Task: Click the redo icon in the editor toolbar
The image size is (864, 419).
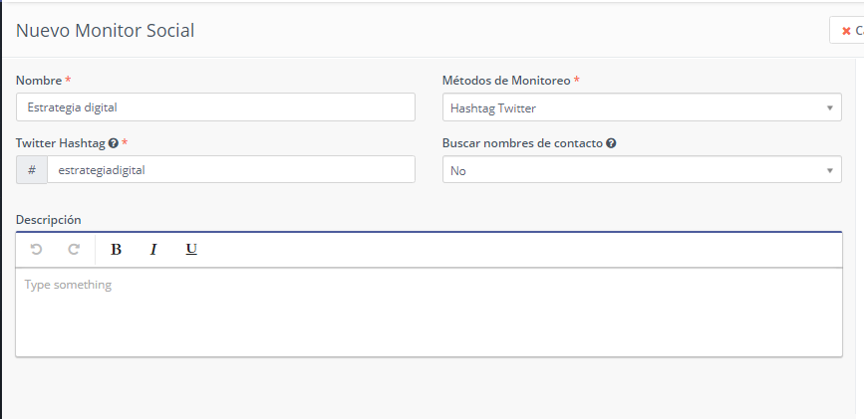Action: pyautogui.click(x=74, y=250)
